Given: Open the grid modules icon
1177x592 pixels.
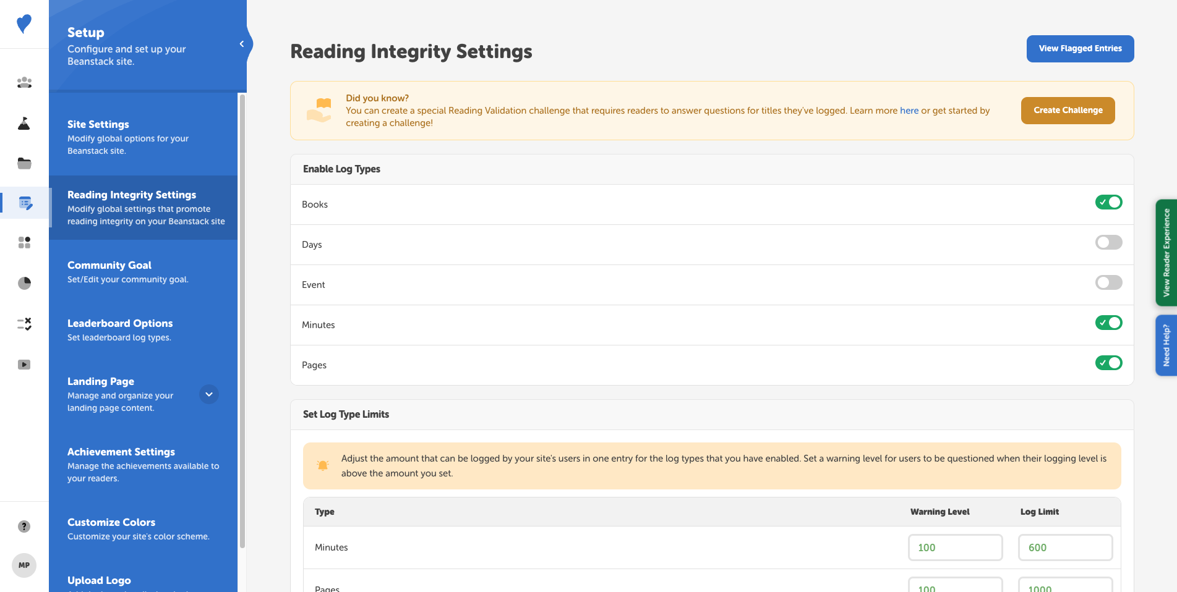Looking at the screenshot, I should click(x=24, y=242).
